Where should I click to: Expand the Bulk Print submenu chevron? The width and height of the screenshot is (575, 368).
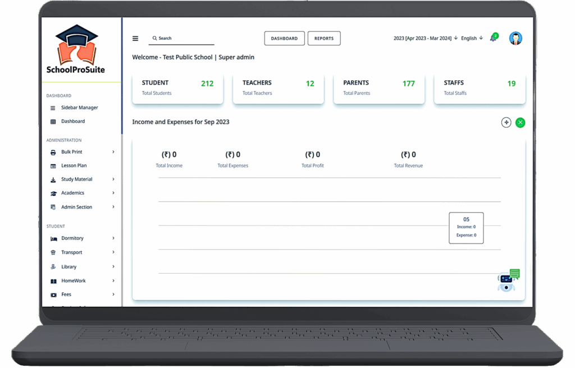pos(113,152)
